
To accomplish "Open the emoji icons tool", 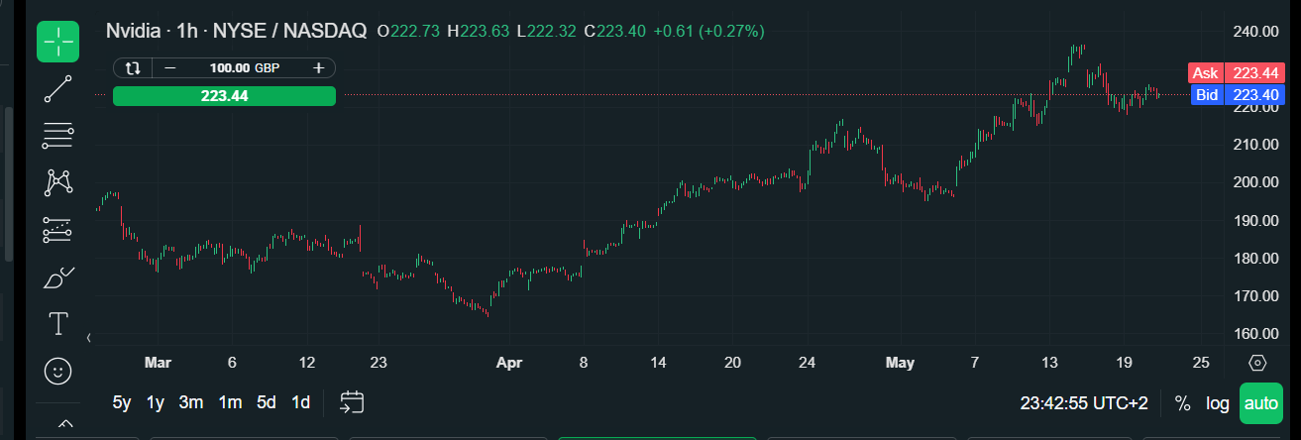I will pyautogui.click(x=58, y=372).
